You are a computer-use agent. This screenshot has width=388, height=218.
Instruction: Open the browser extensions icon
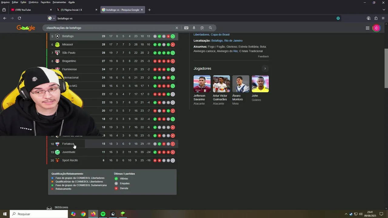[x=376, y=18]
